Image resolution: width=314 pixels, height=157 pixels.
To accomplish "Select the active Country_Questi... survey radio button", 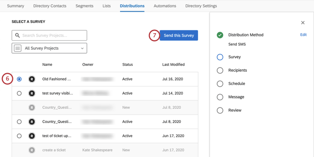I will pyautogui.click(x=19, y=121).
